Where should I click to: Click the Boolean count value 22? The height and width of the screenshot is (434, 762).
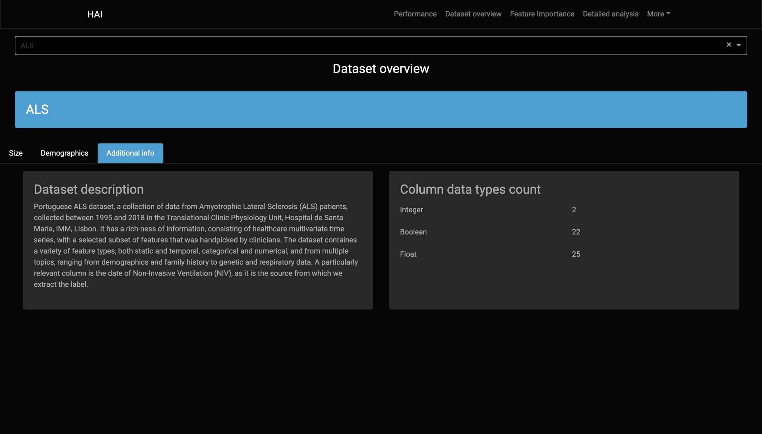576,232
